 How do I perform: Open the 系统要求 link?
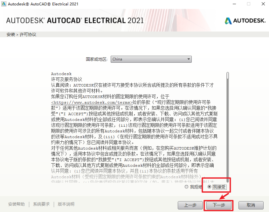41,204
